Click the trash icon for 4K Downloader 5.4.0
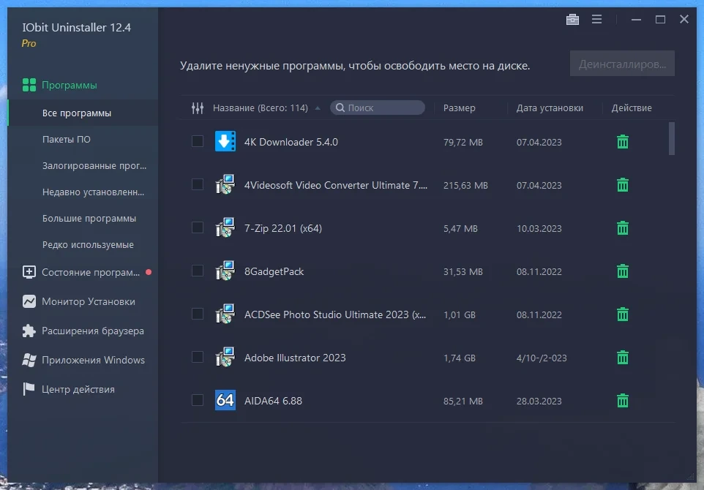This screenshot has height=490, width=704. click(622, 142)
